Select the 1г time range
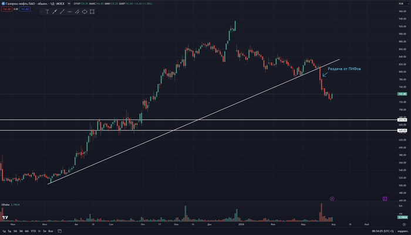The image size is (411, 235). tap(39, 231)
